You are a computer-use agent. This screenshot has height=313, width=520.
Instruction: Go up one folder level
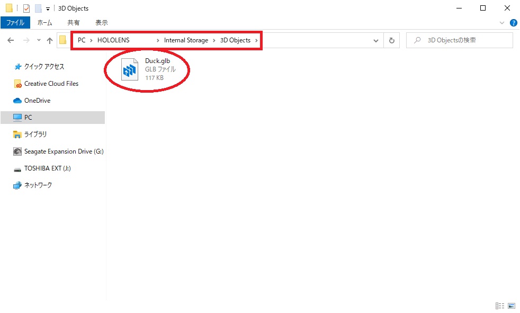pos(50,40)
